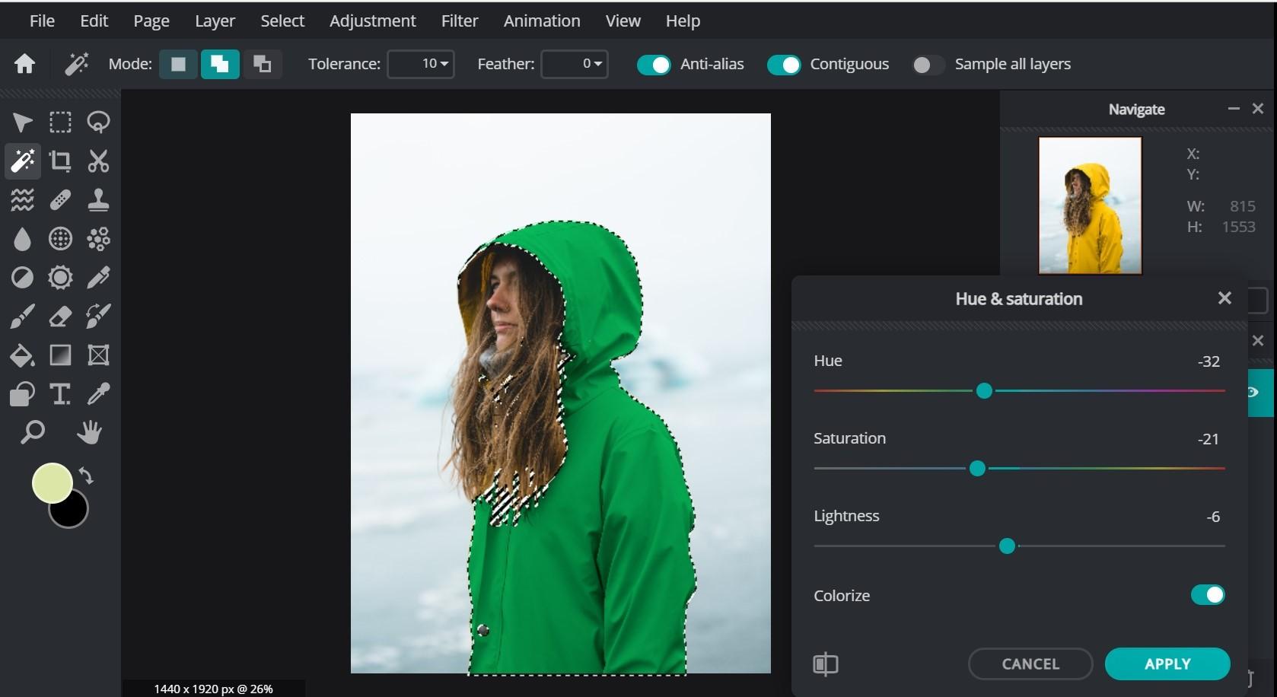1277x697 pixels.
Task: Select the Lasso tool
Action: (98, 123)
